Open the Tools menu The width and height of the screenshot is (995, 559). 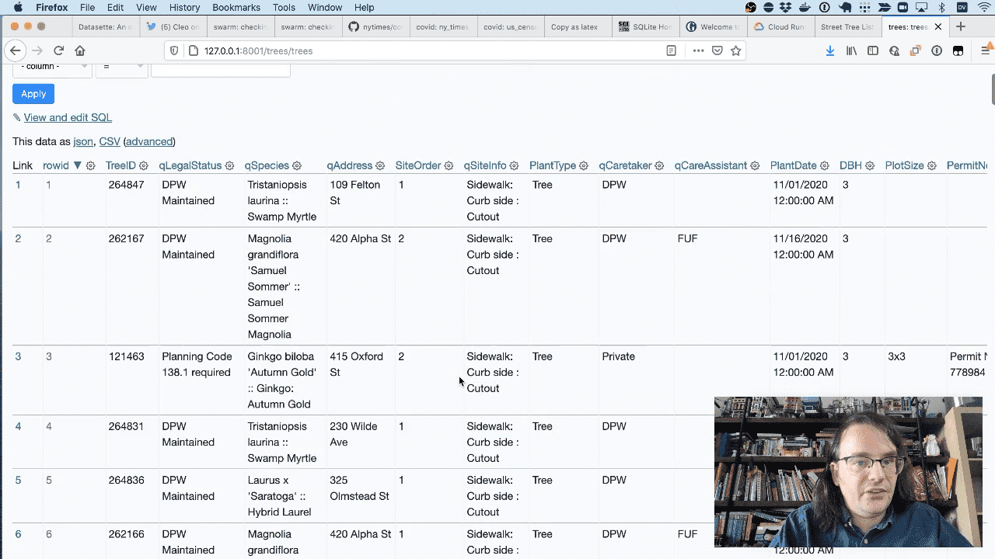tap(284, 7)
